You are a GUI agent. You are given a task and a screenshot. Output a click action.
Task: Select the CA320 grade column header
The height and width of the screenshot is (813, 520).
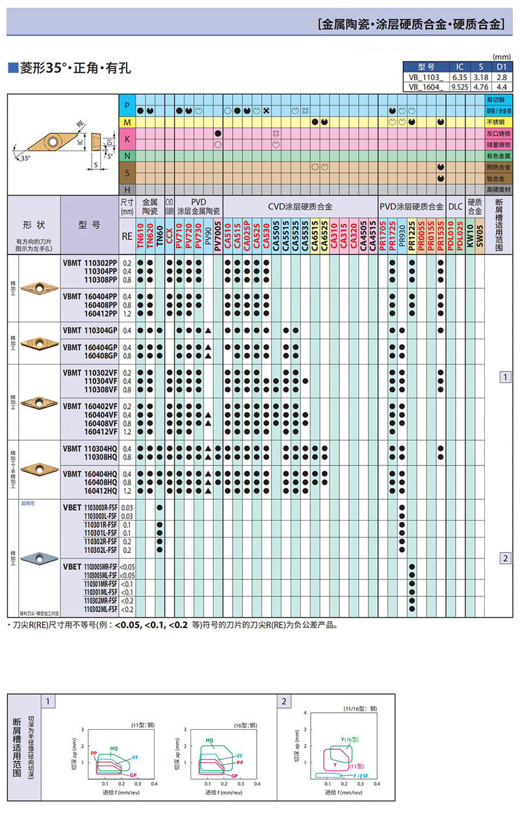[354, 234]
